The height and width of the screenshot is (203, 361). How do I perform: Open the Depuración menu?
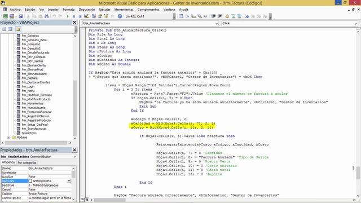point(87,10)
